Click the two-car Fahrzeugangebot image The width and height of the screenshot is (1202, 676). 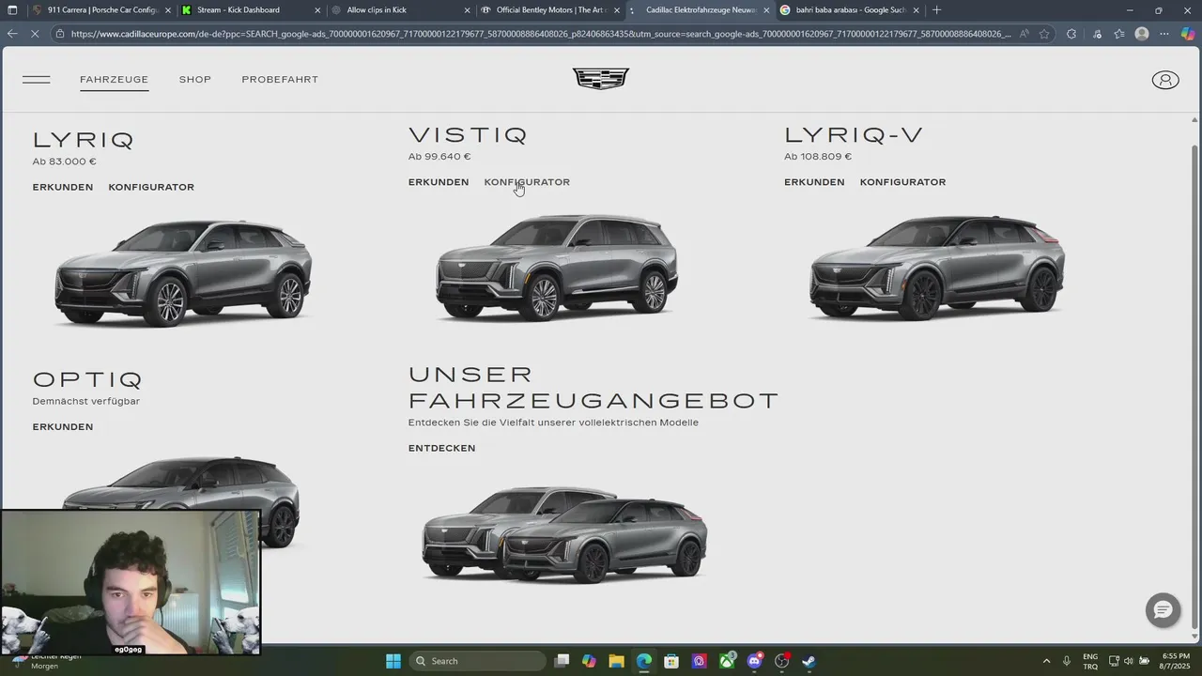[564, 535]
